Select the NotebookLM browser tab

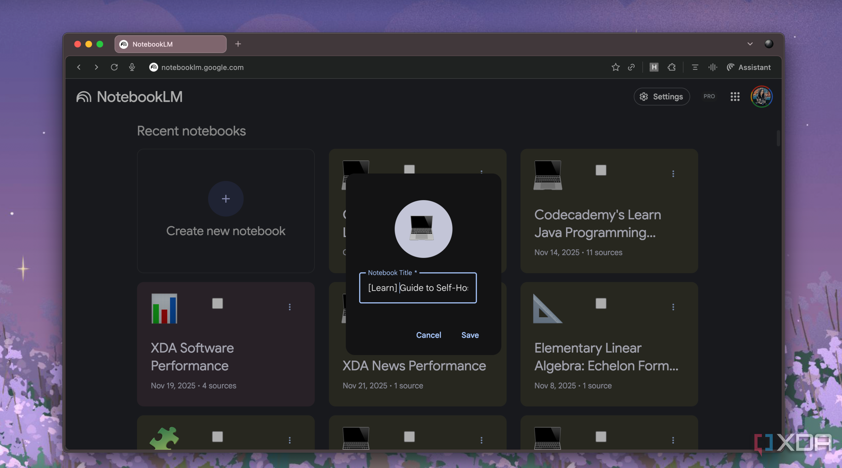170,44
